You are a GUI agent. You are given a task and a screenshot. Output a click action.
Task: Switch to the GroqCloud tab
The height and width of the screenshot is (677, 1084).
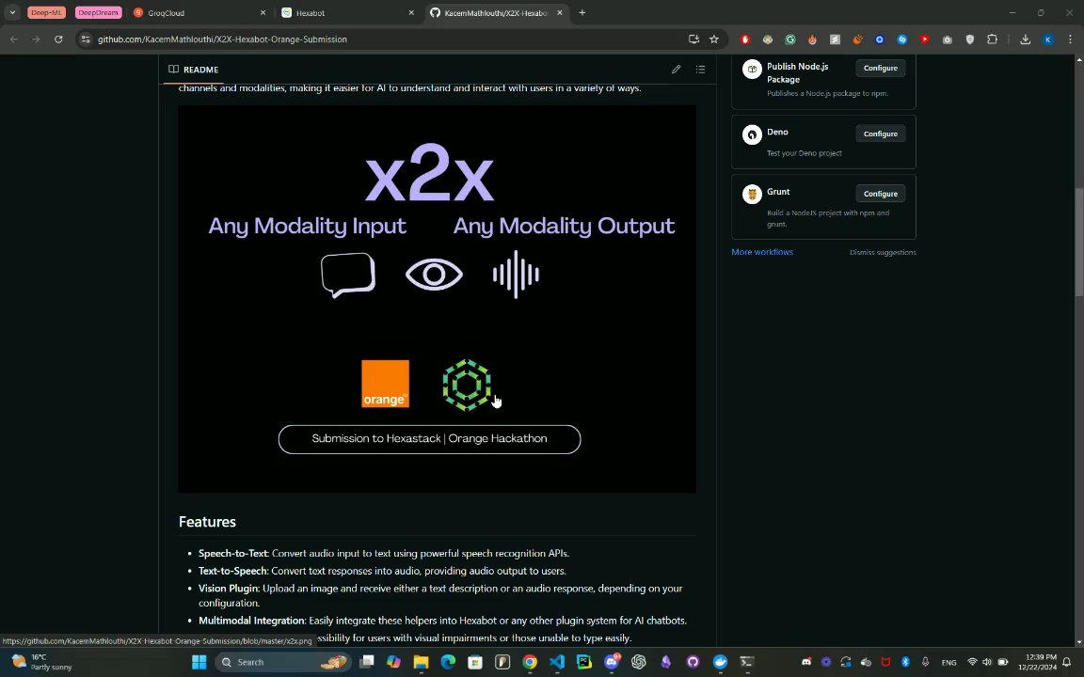point(199,12)
